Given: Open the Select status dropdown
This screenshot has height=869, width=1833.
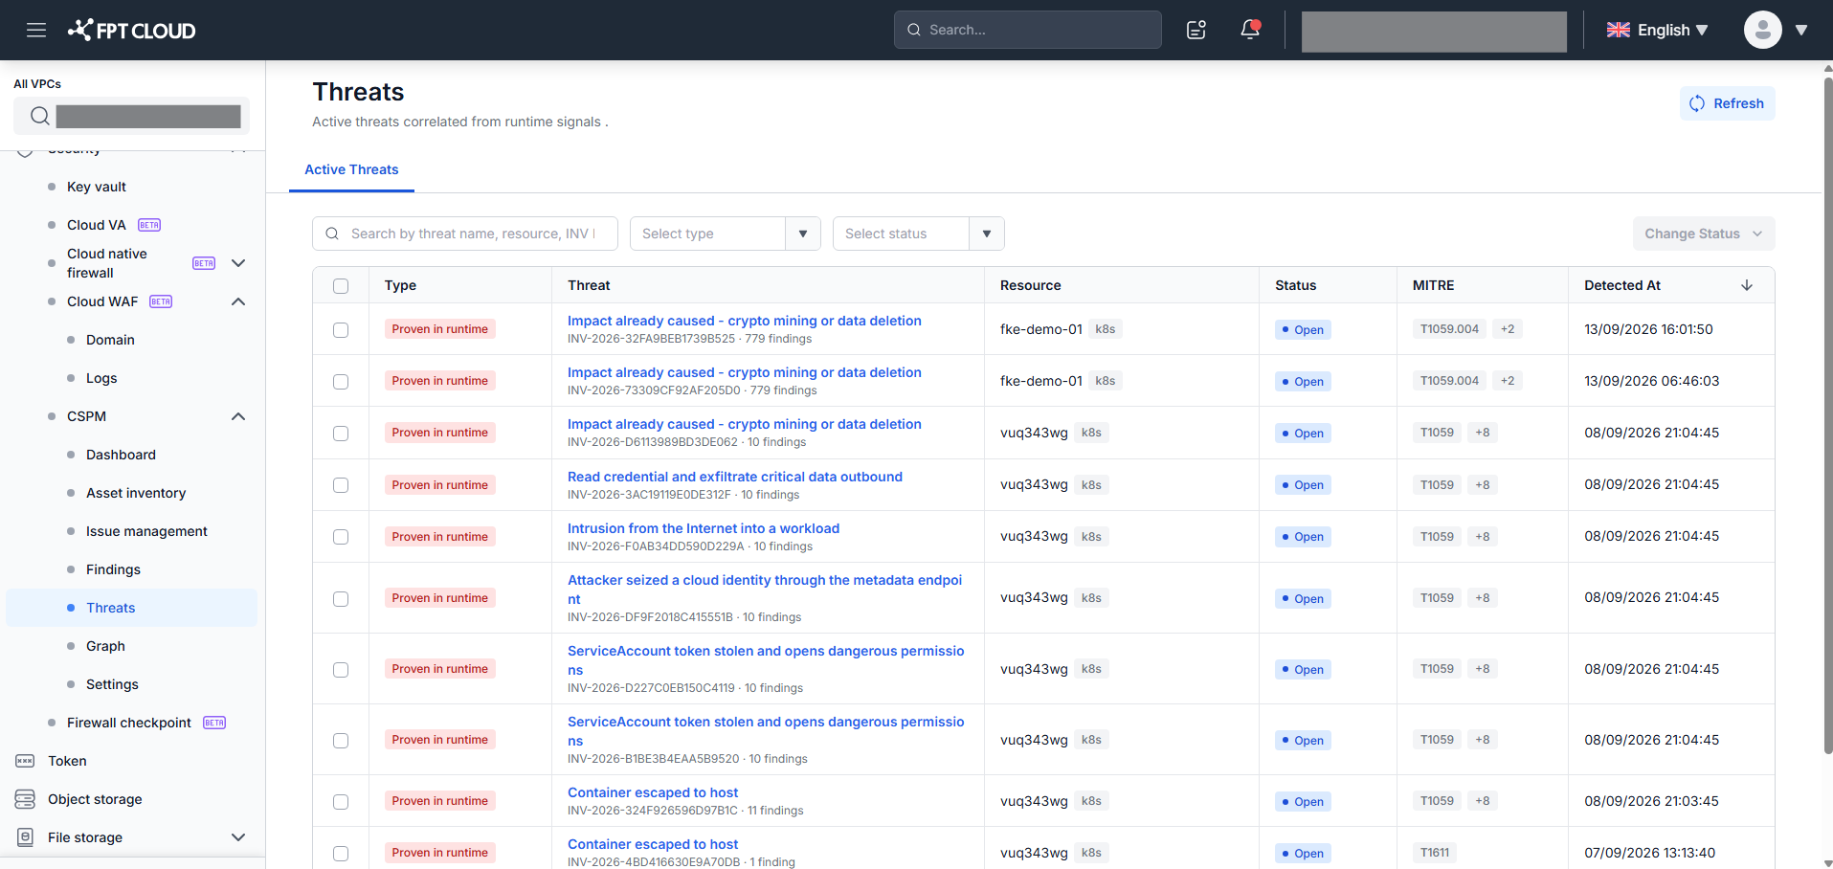Looking at the screenshot, I should point(919,234).
